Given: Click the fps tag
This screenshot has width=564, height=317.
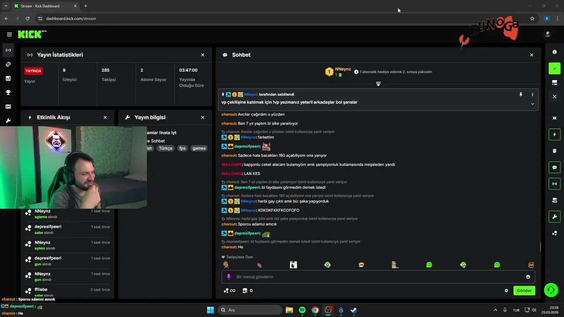Looking at the screenshot, I should pos(182,148).
